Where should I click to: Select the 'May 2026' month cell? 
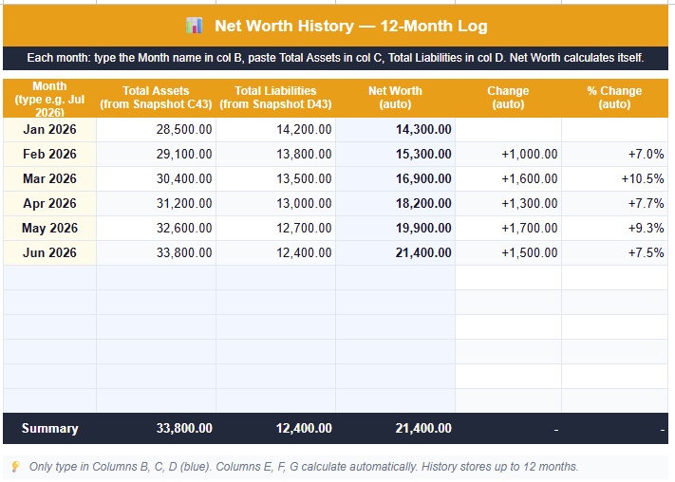tap(49, 228)
